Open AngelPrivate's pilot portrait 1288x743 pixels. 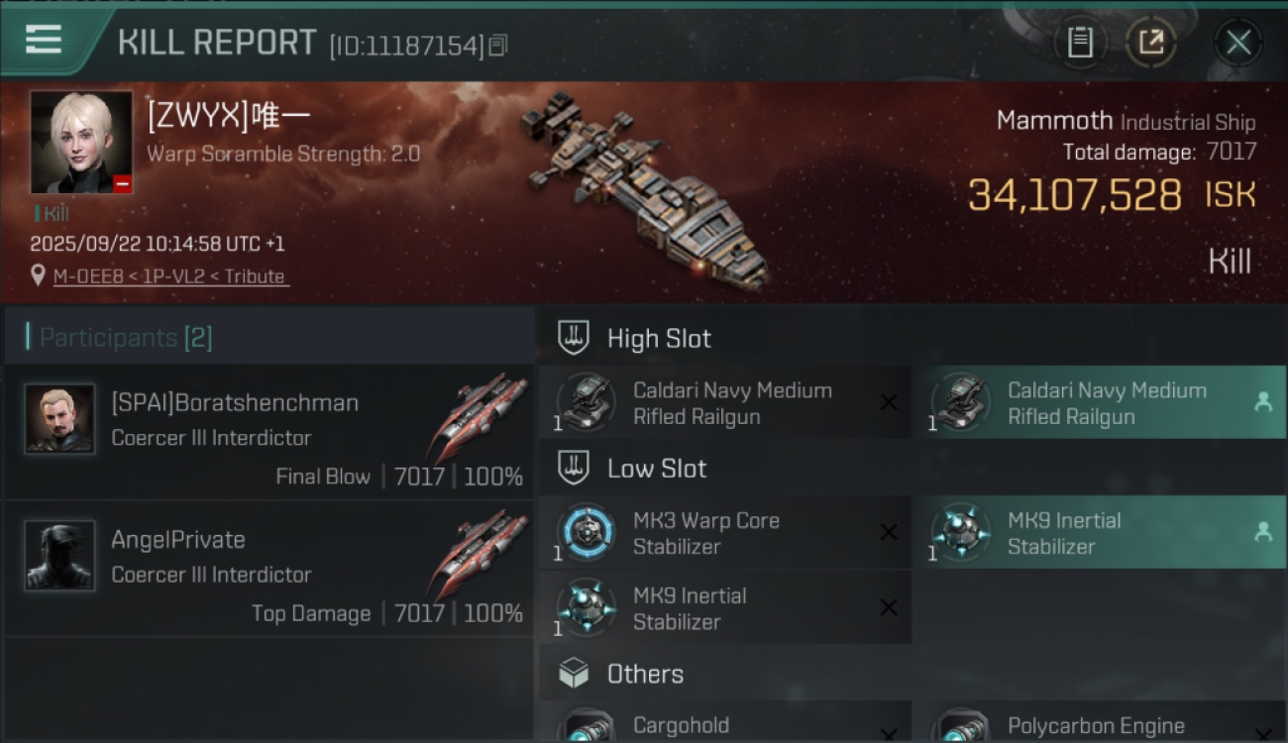(x=59, y=556)
